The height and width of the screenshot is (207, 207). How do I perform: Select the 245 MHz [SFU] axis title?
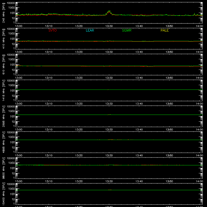[4, 13]
